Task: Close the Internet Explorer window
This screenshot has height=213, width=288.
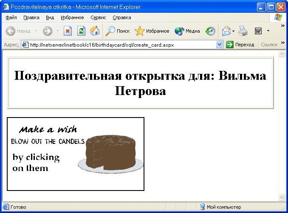Action: click(x=281, y=7)
